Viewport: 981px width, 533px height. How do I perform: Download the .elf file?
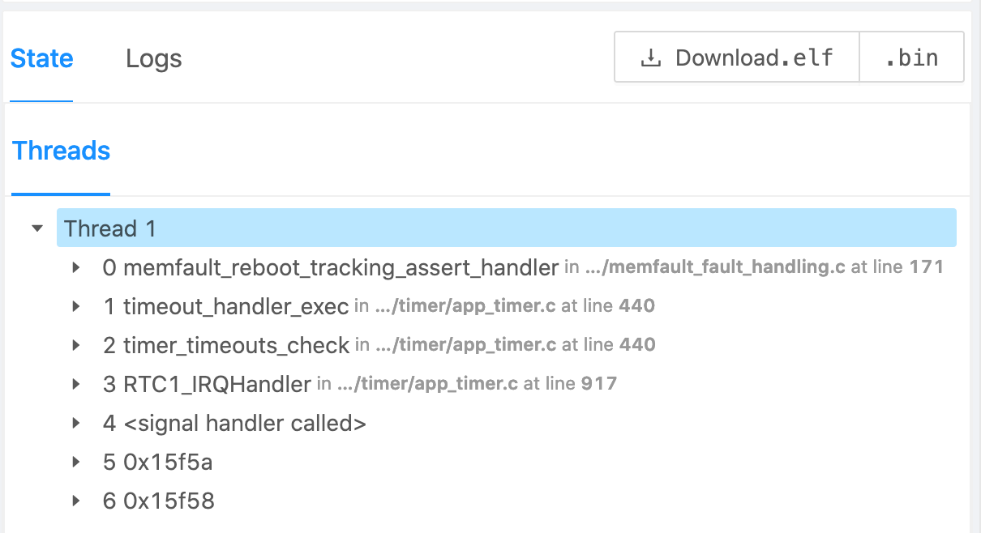736,58
